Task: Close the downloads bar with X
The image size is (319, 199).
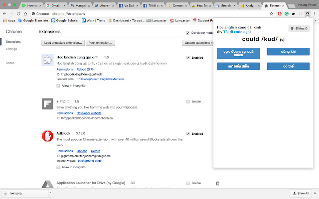Action: (315, 193)
